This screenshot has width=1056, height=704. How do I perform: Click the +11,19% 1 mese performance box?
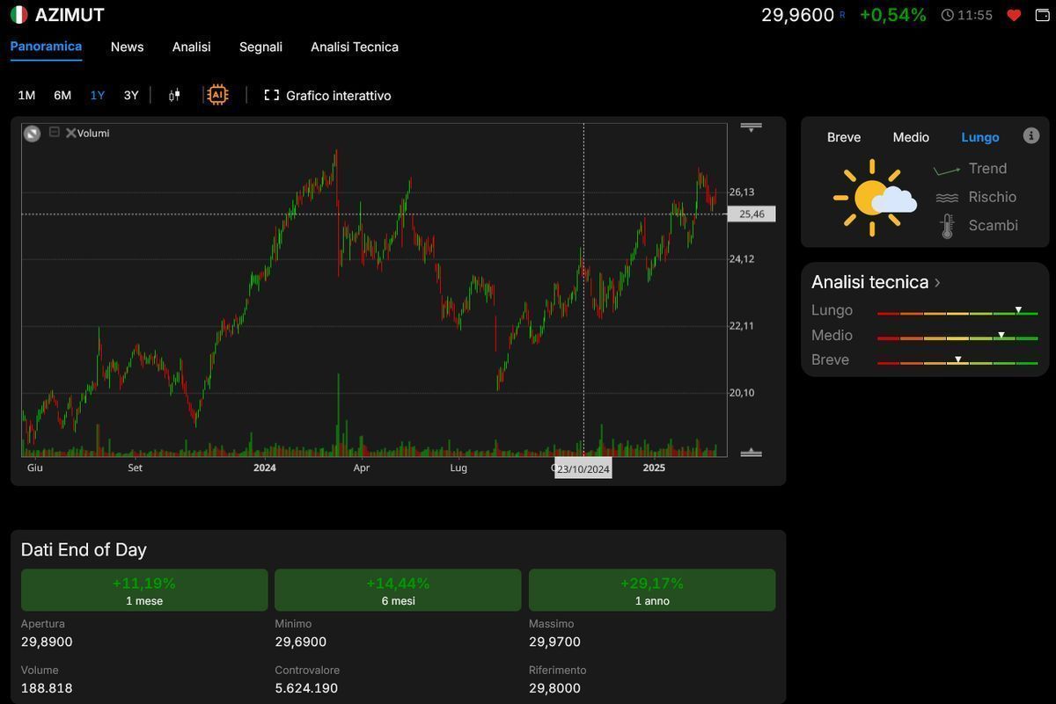[144, 590]
